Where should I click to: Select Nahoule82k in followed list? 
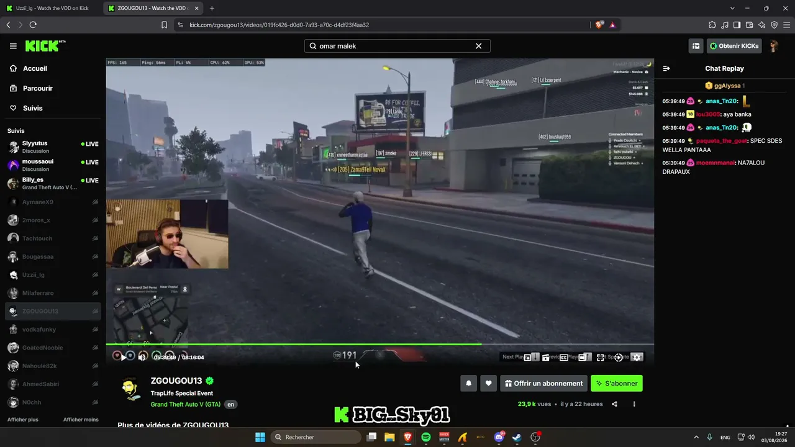53,366
